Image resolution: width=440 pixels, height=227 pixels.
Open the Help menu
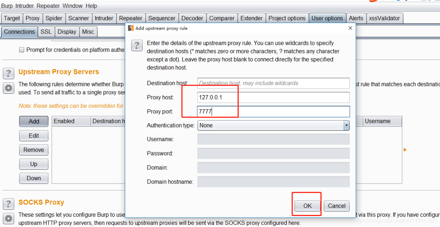91,6
